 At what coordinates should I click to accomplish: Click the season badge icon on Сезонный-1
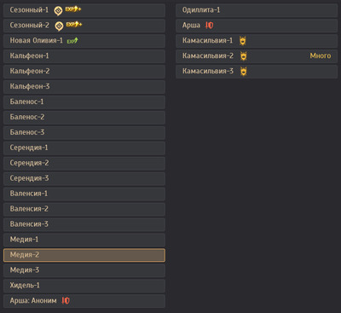pos(58,11)
